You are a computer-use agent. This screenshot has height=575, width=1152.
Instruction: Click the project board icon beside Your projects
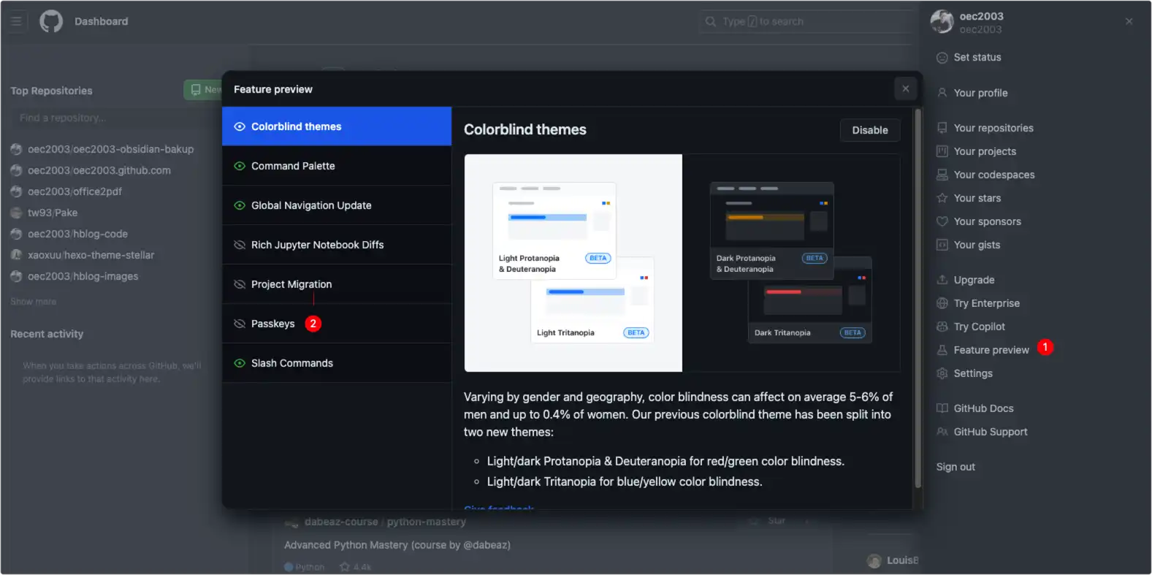tap(942, 151)
